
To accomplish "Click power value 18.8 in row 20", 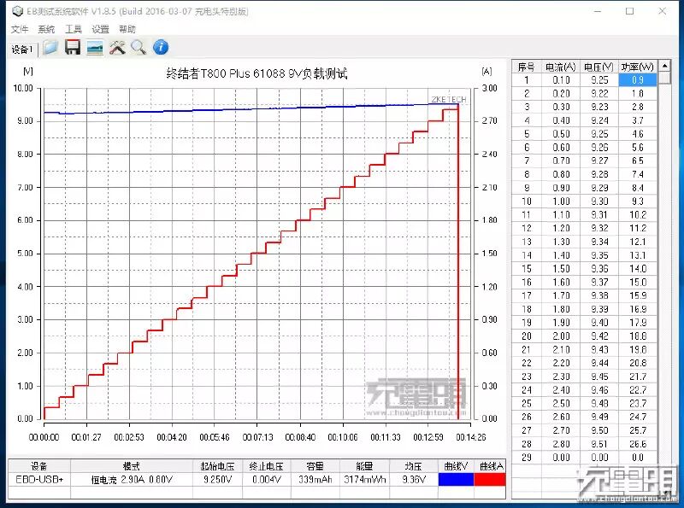I will pos(638,336).
